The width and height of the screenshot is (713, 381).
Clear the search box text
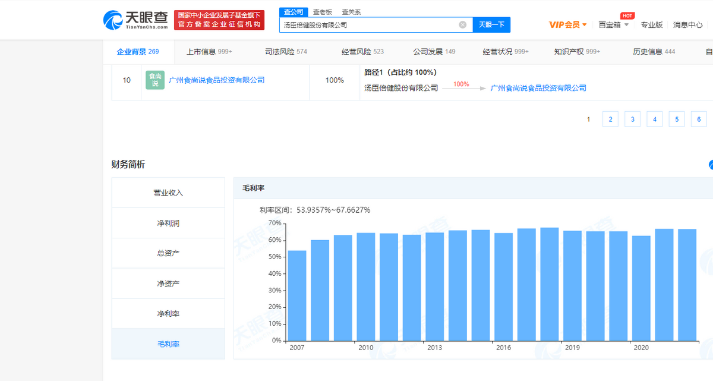point(462,25)
